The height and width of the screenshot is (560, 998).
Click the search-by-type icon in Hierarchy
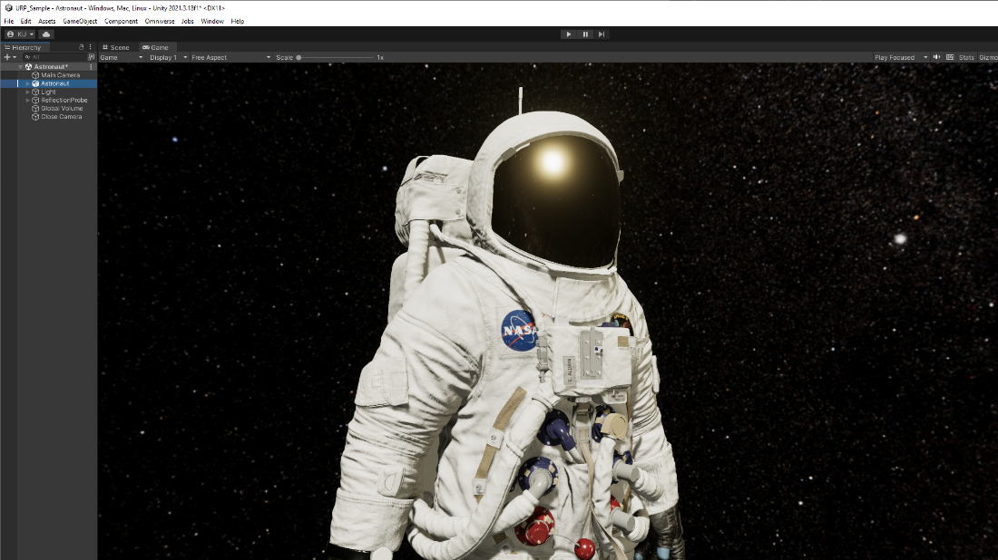[x=91, y=57]
